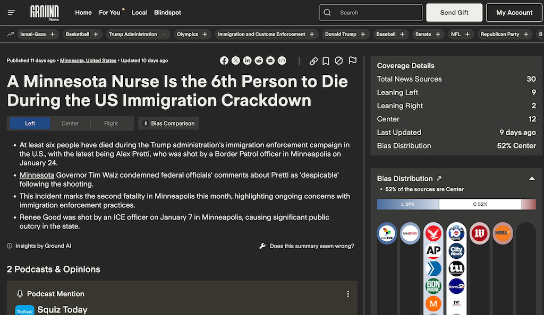Follow the NFL topic
Screen dimensions: 544x315
point(467,34)
